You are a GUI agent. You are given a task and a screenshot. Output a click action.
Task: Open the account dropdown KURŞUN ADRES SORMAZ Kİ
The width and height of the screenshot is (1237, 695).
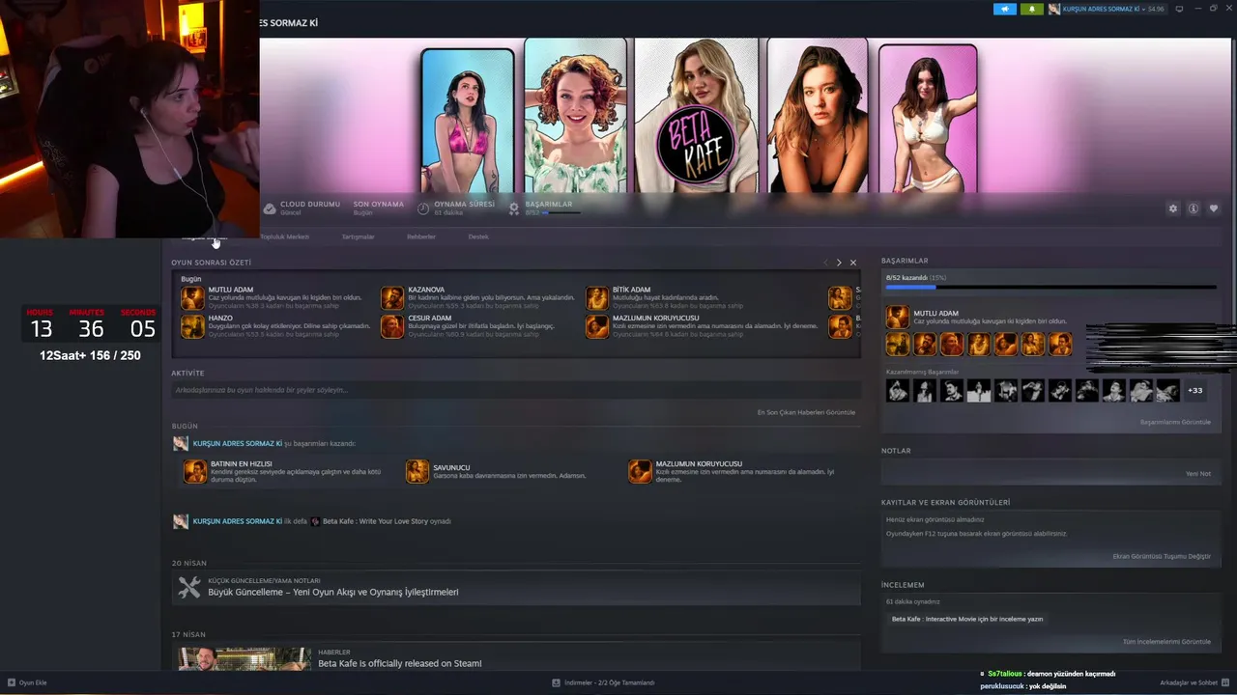pos(1108,9)
